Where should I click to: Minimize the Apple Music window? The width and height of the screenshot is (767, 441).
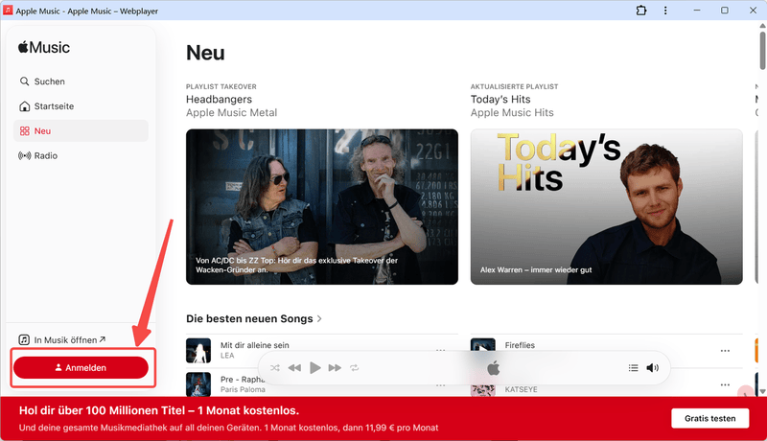pyautogui.click(x=697, y=11)
